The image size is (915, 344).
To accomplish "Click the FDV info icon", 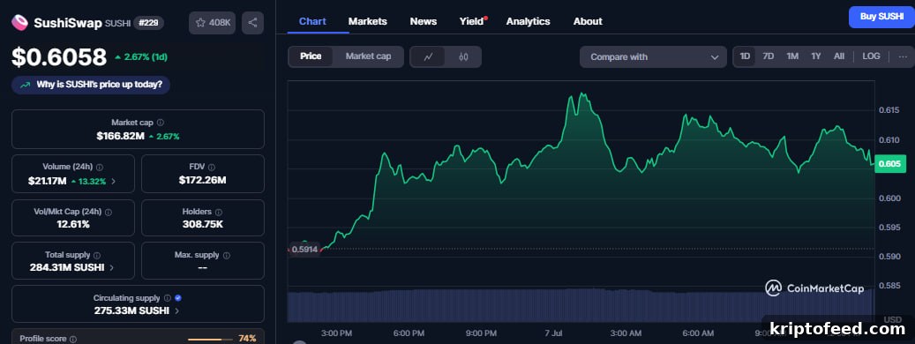I will tap(211, 168).
